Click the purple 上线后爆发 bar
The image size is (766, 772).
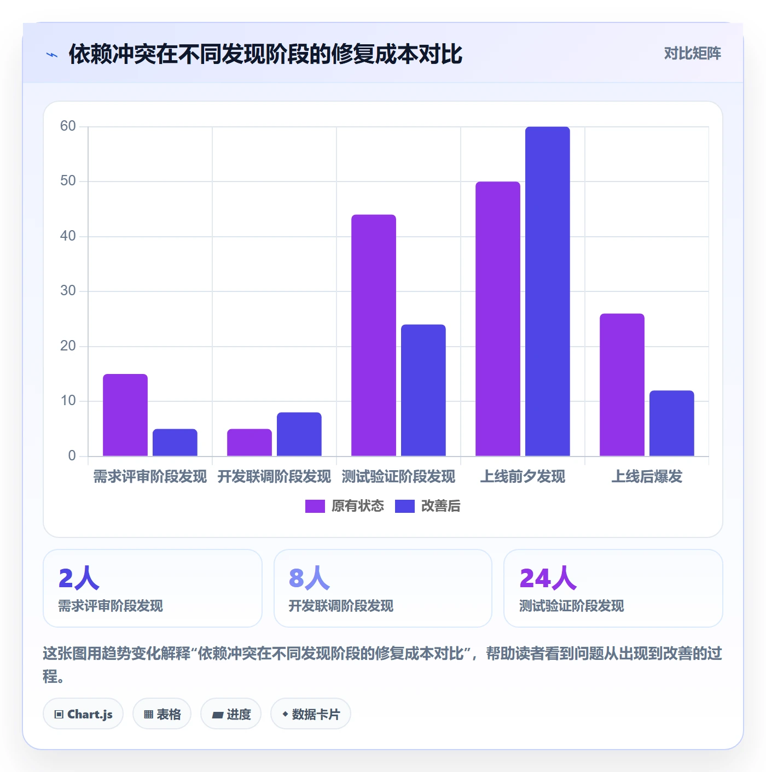pyautogui.click(x=622, y=385)
